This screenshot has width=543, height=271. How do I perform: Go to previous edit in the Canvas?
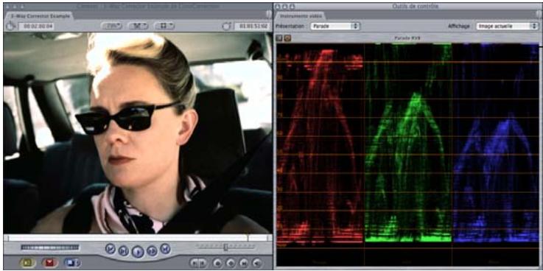click(x=110, y=248)
